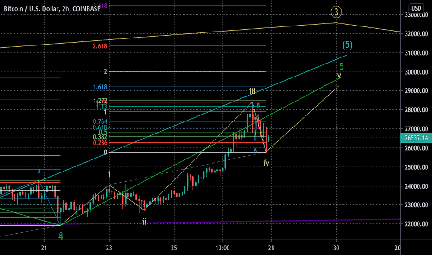This screenshot has width=432, height=255.
Task: Select the blue B label beside wave iii
Action: click(258, 105)
